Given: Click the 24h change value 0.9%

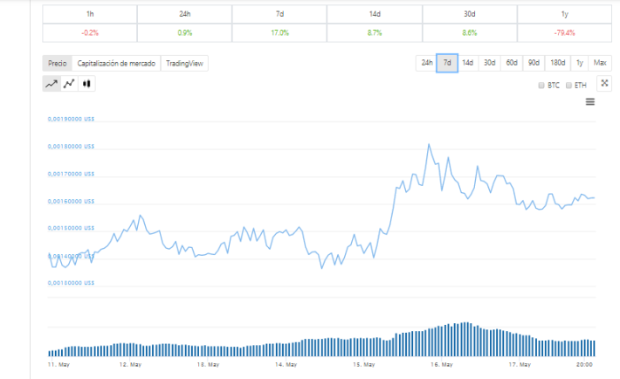Looking at the screenshot, I should (184, 33).
